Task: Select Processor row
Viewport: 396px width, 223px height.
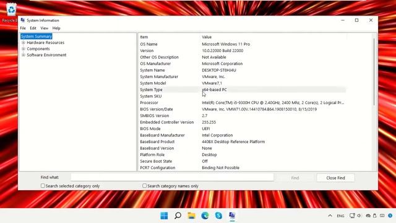Action: tap(243, 103)
